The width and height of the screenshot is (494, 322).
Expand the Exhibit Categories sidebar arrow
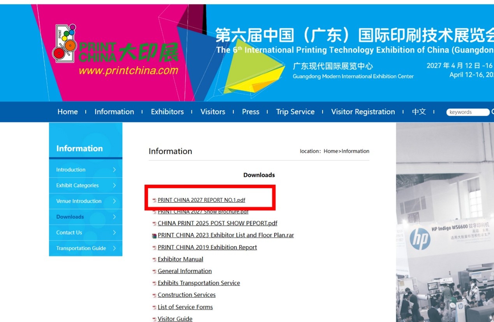(x=114, y=186)
